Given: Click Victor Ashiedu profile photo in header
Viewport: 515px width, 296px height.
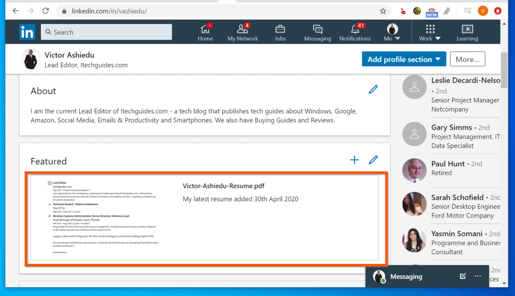Looking at the screenshot, I should pyautogui.click(x=31, y=59).
